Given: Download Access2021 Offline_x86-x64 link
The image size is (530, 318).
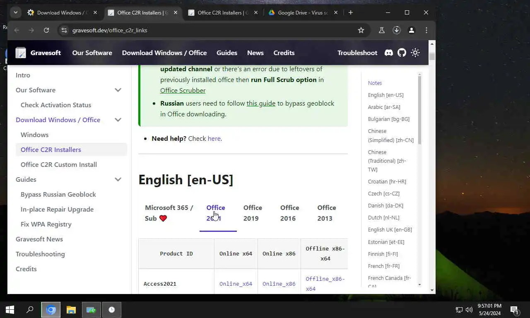Looking at the screenshot, I should [325, 284].
